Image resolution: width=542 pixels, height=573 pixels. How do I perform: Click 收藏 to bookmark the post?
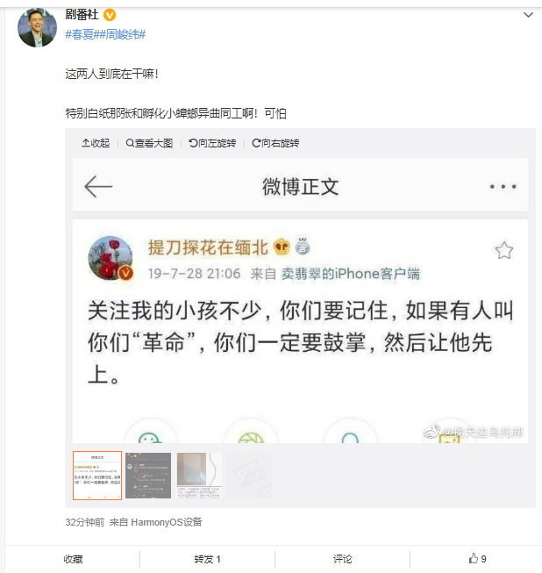(x=73, y=559)
